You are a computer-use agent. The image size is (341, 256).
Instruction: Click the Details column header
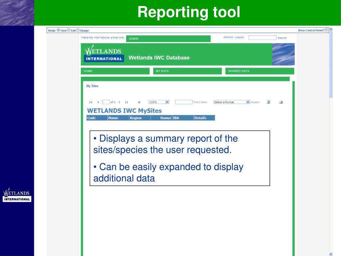coord(204,118)
